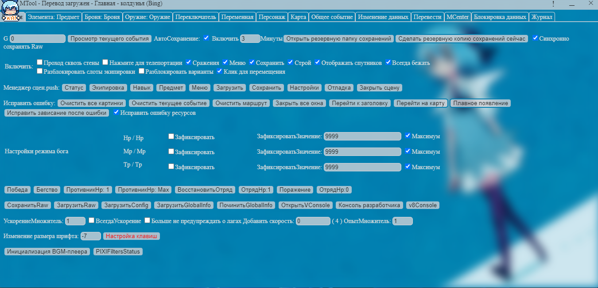Click Перейти на карту button
598x288 pixels.
pos(420,103)
